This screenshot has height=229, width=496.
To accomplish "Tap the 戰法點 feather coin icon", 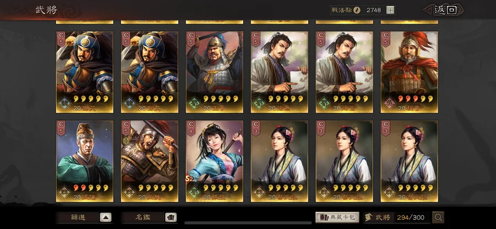I will pyautogui.click(x=357, y=10).
